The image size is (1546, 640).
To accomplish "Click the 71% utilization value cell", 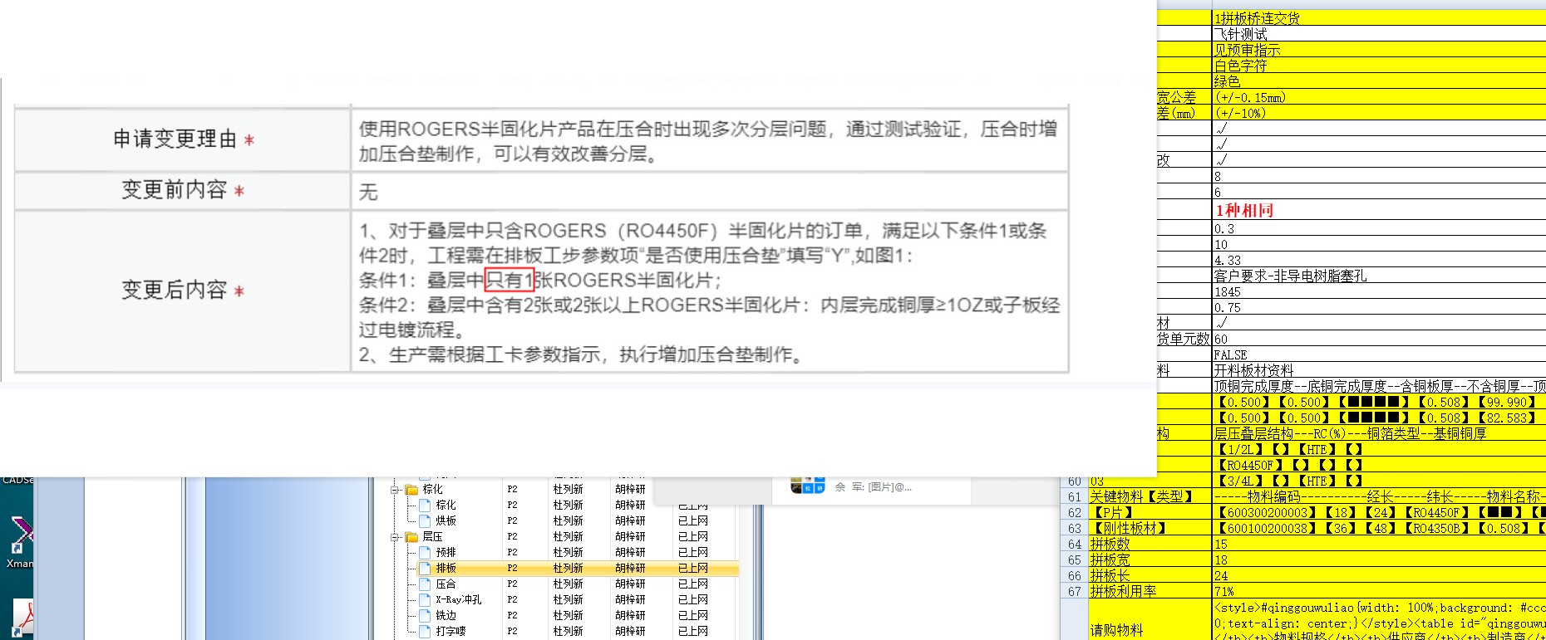I will [x=1379, y=592].
